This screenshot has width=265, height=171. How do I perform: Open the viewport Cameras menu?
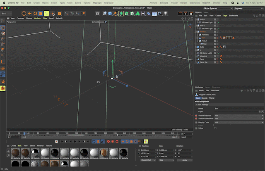[x=20, y=19]
